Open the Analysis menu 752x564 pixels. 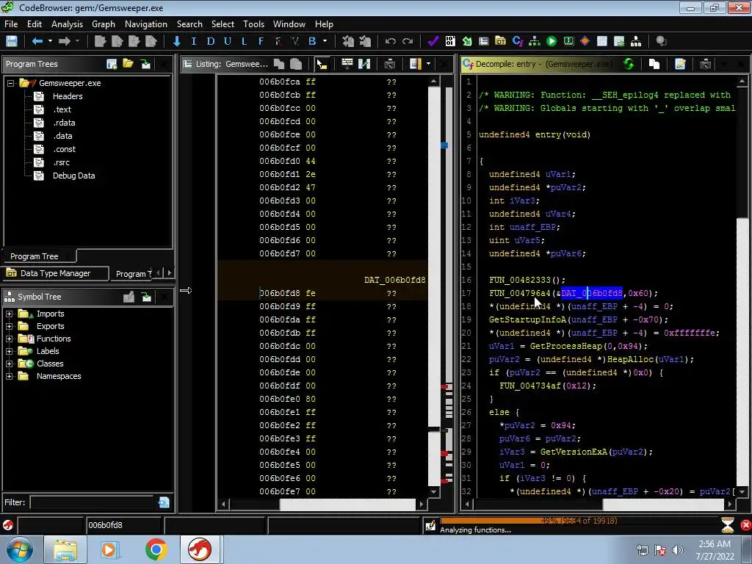point(67,24)
